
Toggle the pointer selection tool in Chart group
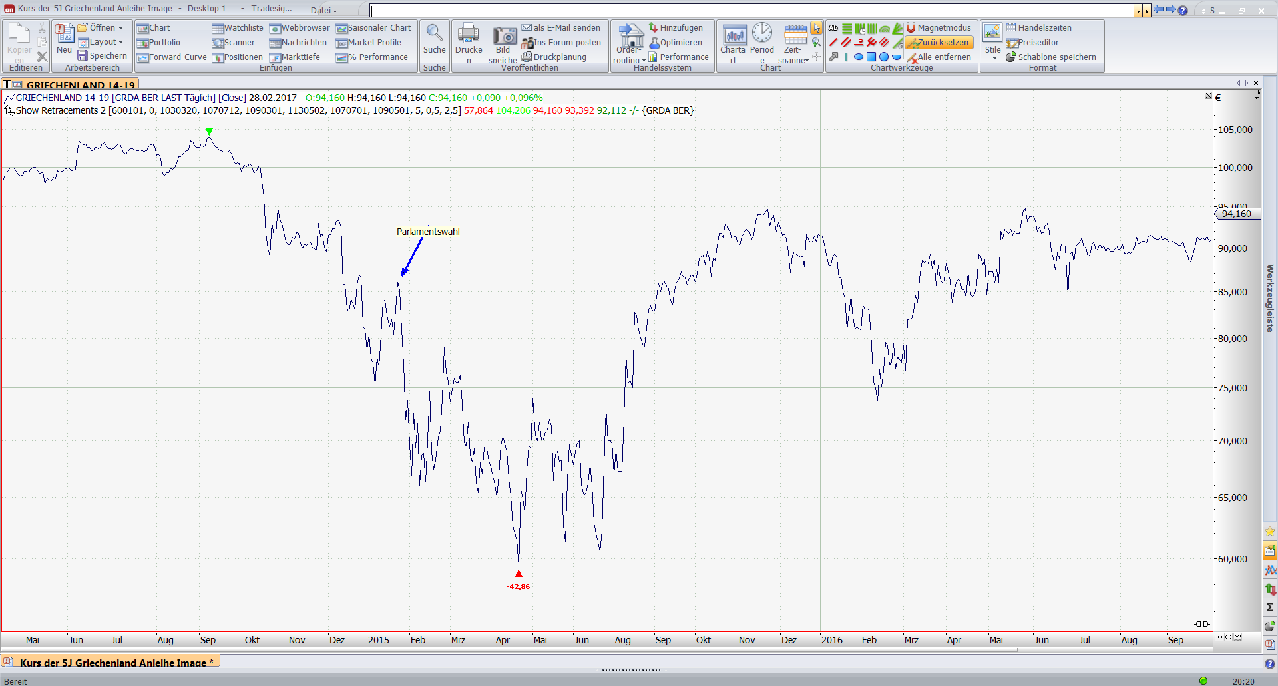[816, 28]
